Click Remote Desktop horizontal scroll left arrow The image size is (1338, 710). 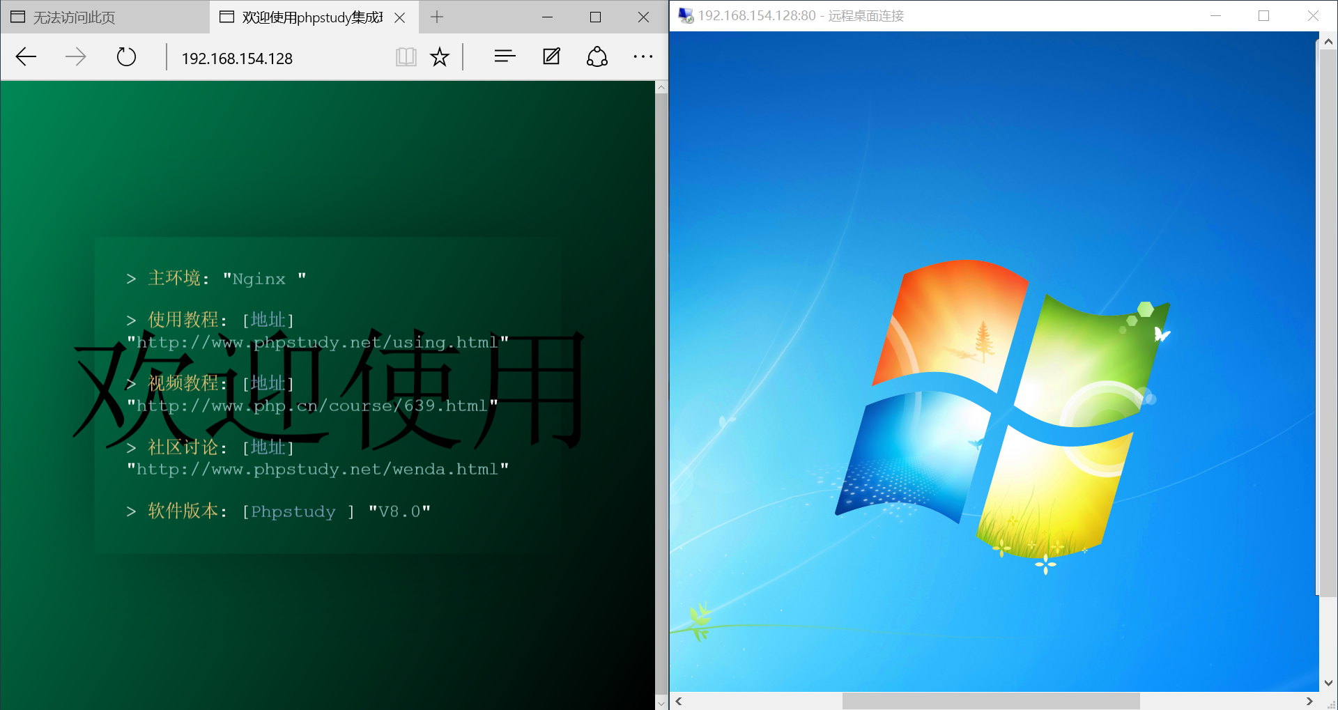click(679, 701)
